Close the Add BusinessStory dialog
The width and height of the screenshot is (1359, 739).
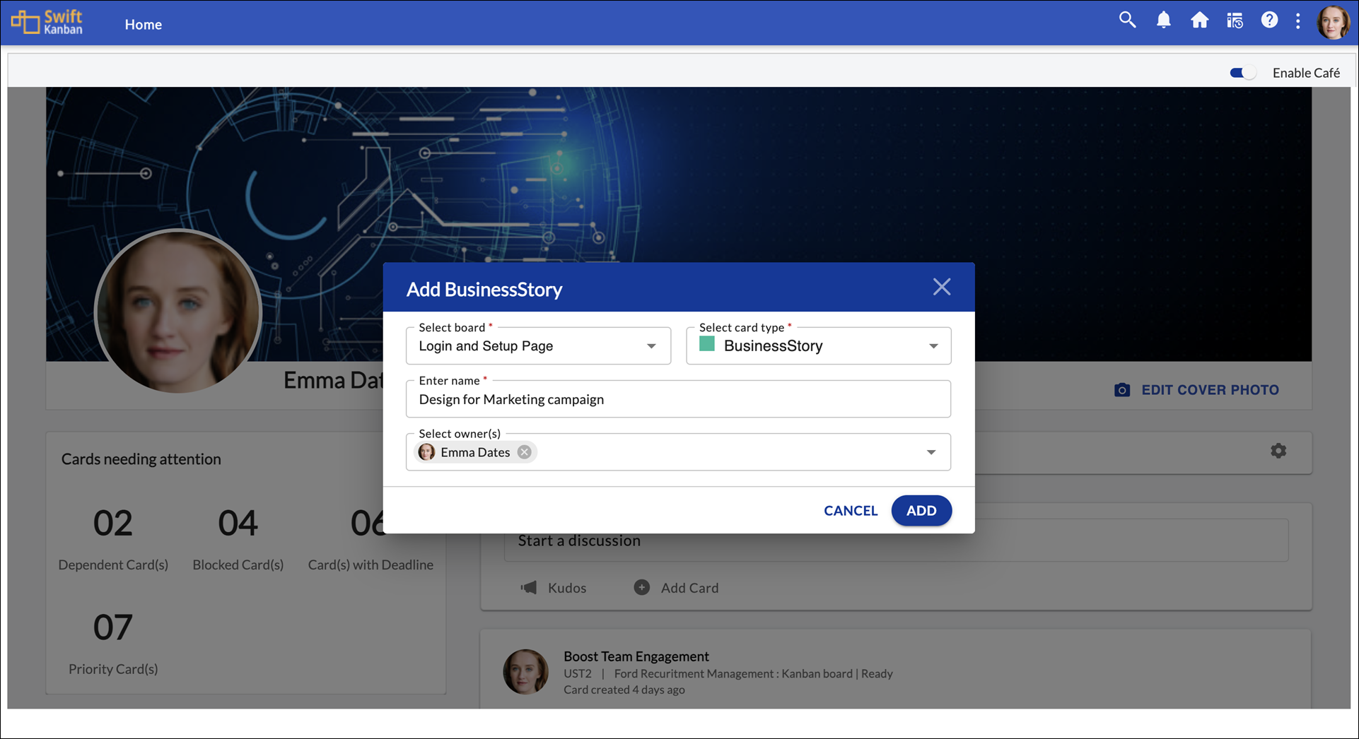point(941,287)
